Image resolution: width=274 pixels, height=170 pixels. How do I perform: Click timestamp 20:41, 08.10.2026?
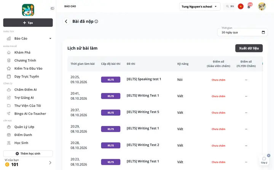tap(79, 96)
